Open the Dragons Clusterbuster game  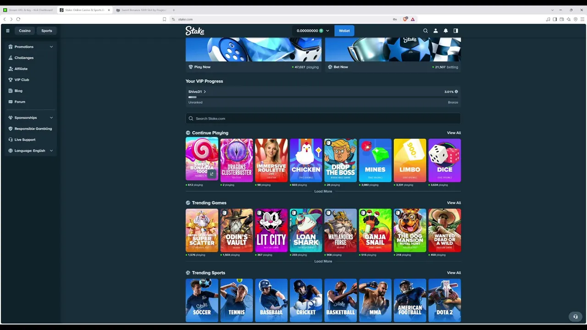[237, 160]
